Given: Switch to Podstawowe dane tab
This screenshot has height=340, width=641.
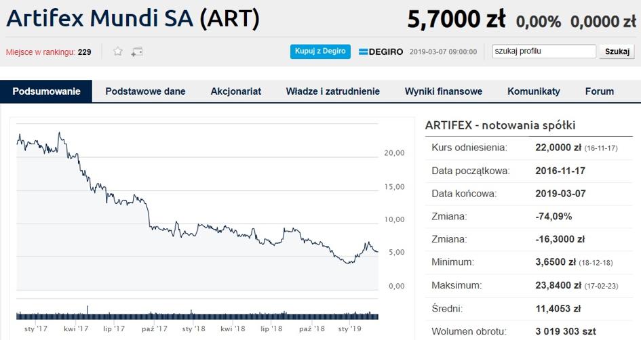Looking at the screenshot, I should pos(145,91).
